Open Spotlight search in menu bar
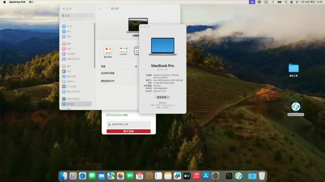The height and width of the screenshot is (182, 325). (286, 2)
